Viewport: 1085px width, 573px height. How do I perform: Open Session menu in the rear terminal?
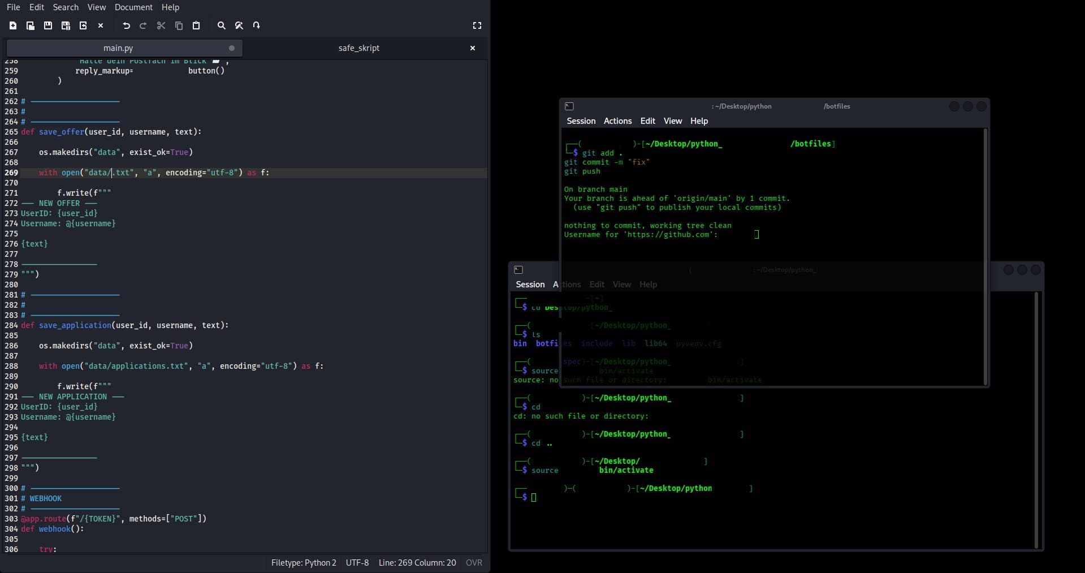tap(530, 285)
